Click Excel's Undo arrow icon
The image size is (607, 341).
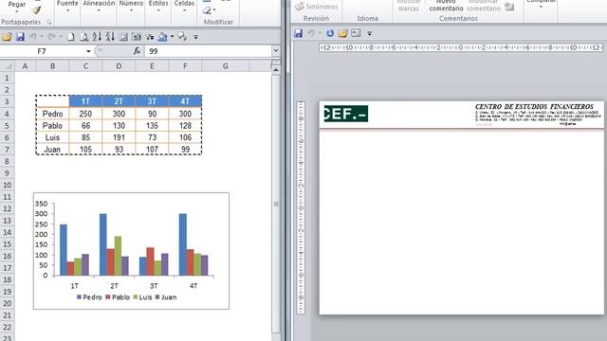pyautogui.click(x=33, y=37)
